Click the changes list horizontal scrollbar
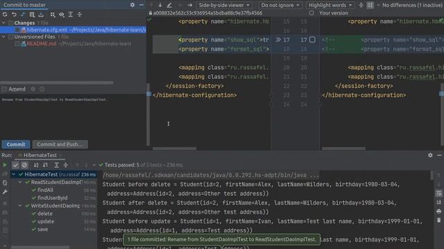Image resolution: width=444 pixels, height=249 pixels. coord(57,83)
